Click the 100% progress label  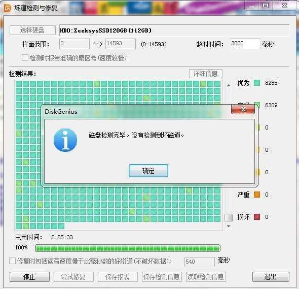pyautogui.click(x=21, y=247)
